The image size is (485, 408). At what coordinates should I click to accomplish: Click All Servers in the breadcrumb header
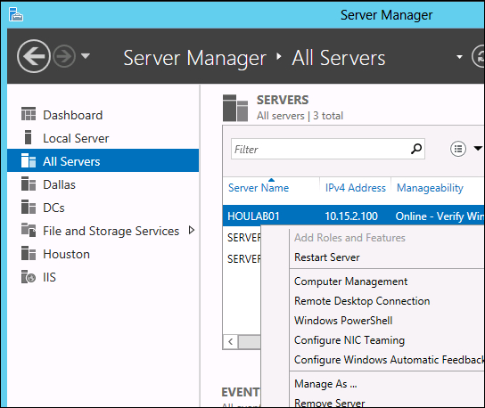pos(339,58)
